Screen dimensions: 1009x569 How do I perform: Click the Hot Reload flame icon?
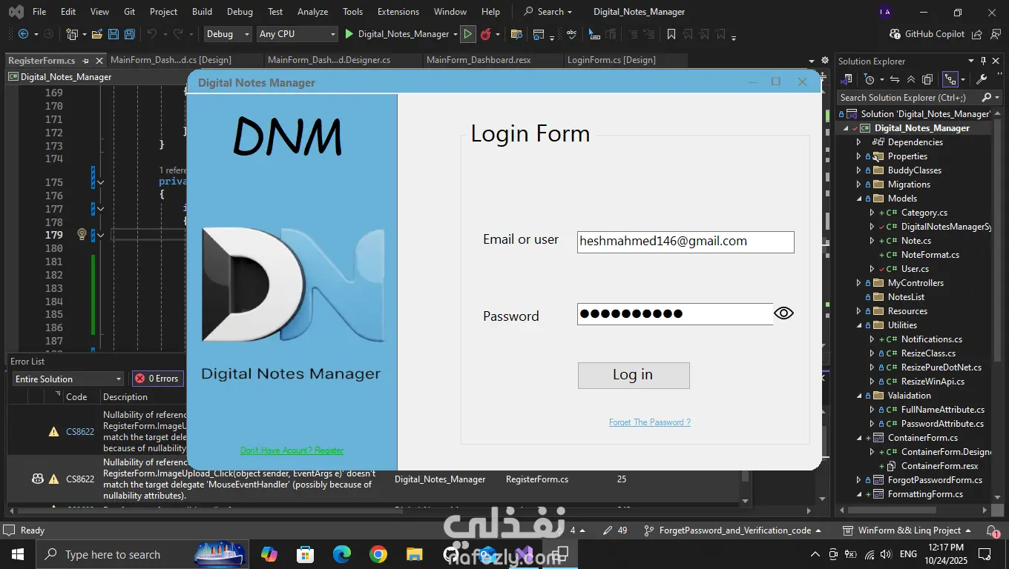[486, 34]
